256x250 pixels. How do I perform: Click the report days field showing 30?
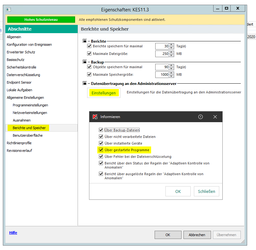(x=162, y=46)
